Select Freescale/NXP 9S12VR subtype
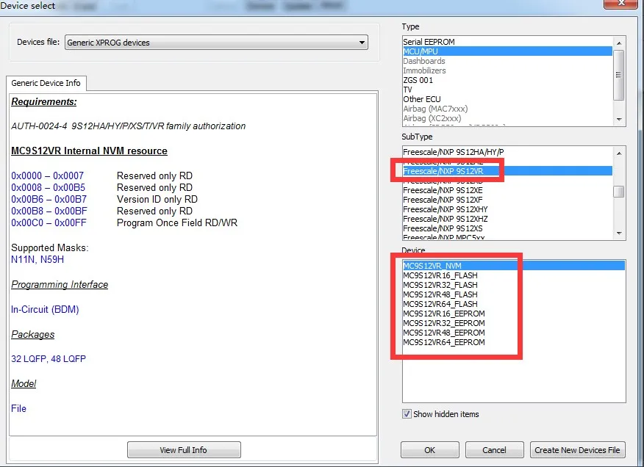The width and height of the screenshot is (644, 467). [x=507, y=171]
